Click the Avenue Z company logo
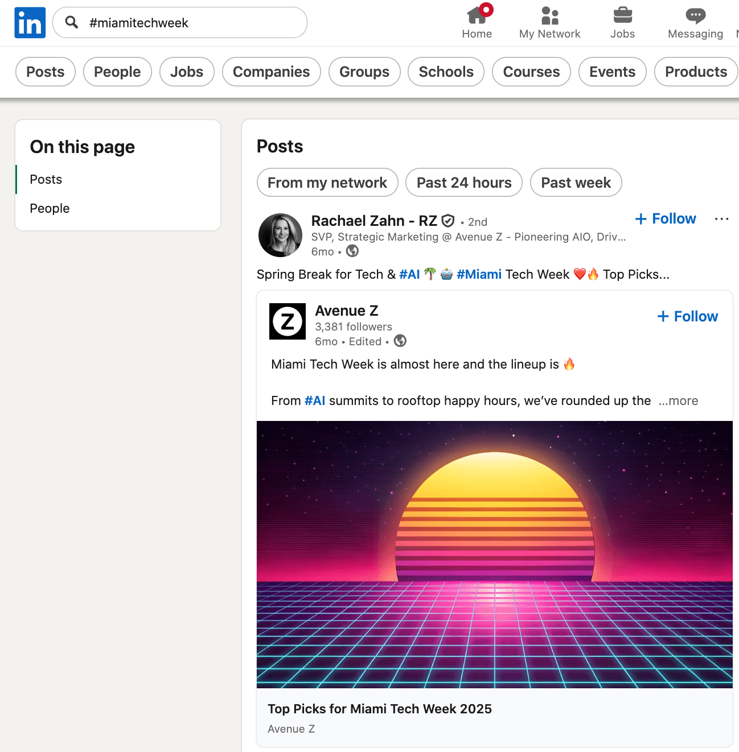The width and height of the screenshot is (739, 752). click(288, 321)
